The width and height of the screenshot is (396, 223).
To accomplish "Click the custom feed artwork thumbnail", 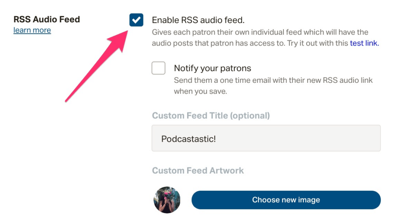I will (167, 200).
